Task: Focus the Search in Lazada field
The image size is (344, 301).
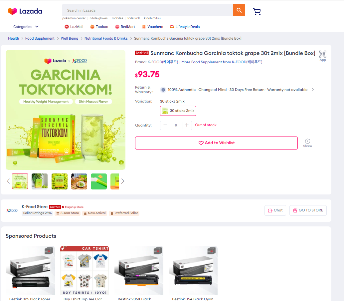Action: (148, 10)
